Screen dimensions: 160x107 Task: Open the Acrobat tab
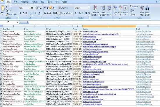coord(65,2)
